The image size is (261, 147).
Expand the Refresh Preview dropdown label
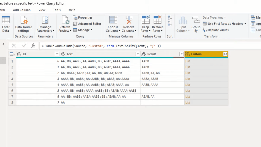[65, 29]
